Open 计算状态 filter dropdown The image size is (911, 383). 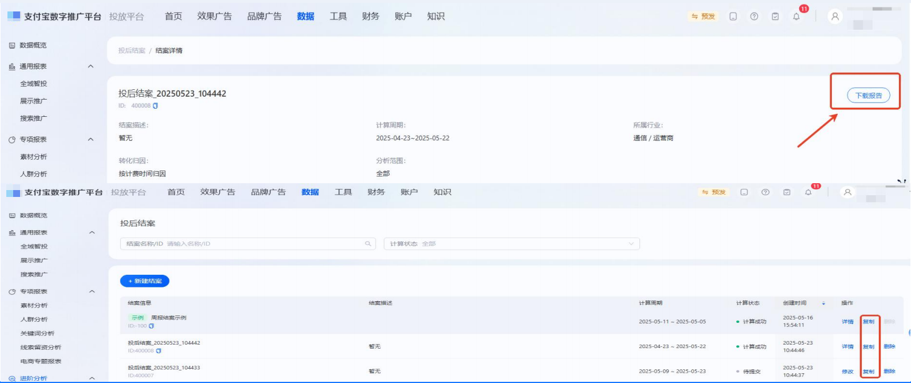512,244
